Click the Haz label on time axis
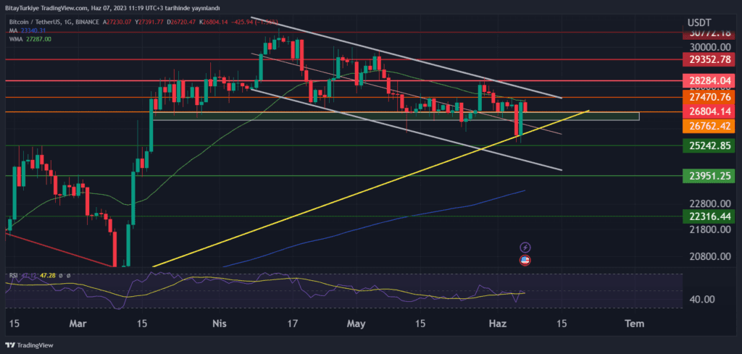 497,324
